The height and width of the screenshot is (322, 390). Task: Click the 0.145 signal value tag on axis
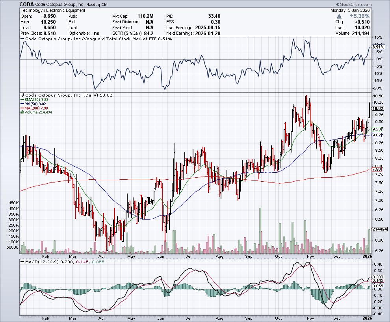(378, 281)
